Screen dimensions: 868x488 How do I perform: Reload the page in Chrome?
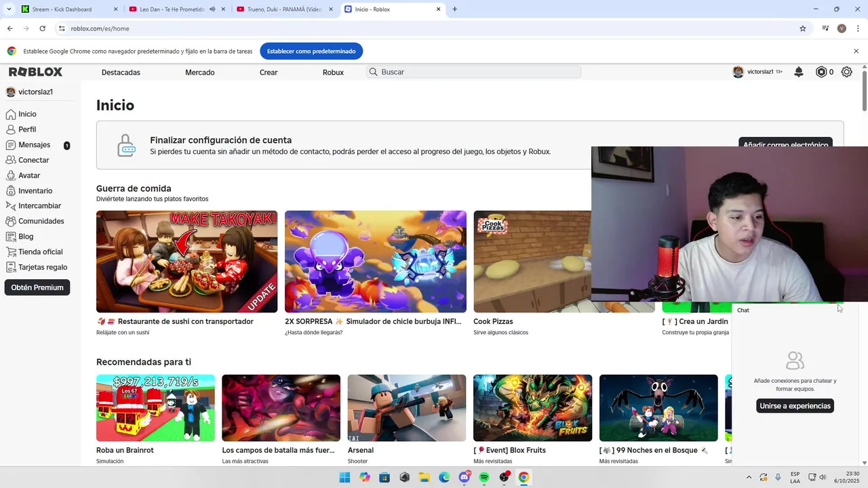(x=42, y=28)
